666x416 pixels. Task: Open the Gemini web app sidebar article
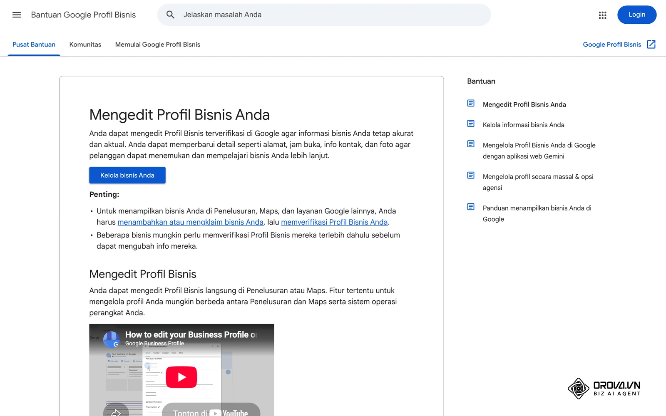(x=539, y=151)
